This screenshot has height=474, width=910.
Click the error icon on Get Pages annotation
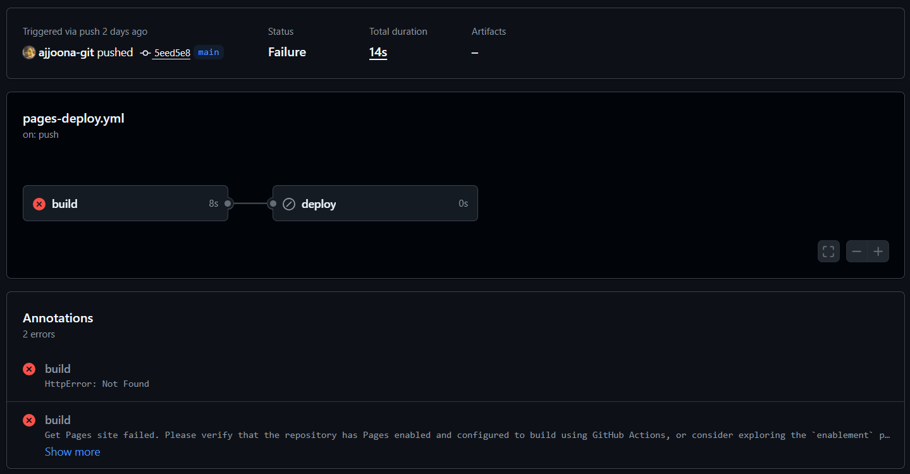pos(29,420)
